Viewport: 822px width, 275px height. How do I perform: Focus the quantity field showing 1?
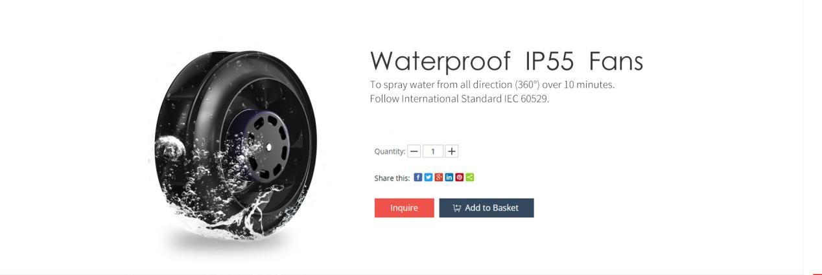coord(433,151)
